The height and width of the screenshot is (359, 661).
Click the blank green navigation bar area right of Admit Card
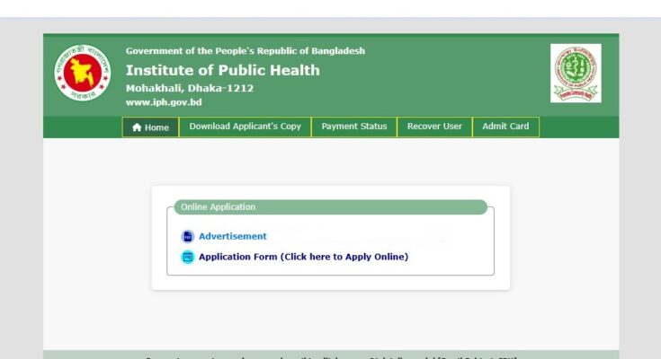[580, 127]
